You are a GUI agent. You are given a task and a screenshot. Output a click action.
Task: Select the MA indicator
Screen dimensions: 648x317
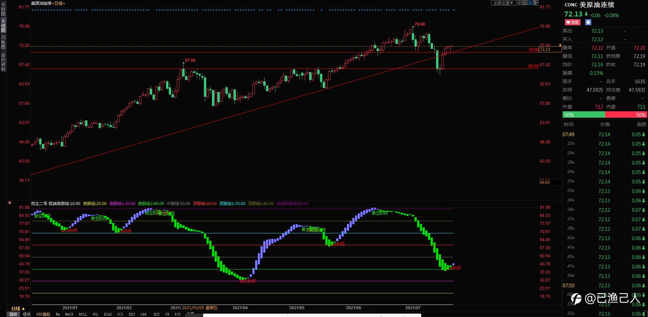coord(58,314)
